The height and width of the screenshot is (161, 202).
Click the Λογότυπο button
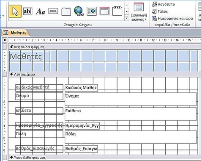[x=164, y=4]
